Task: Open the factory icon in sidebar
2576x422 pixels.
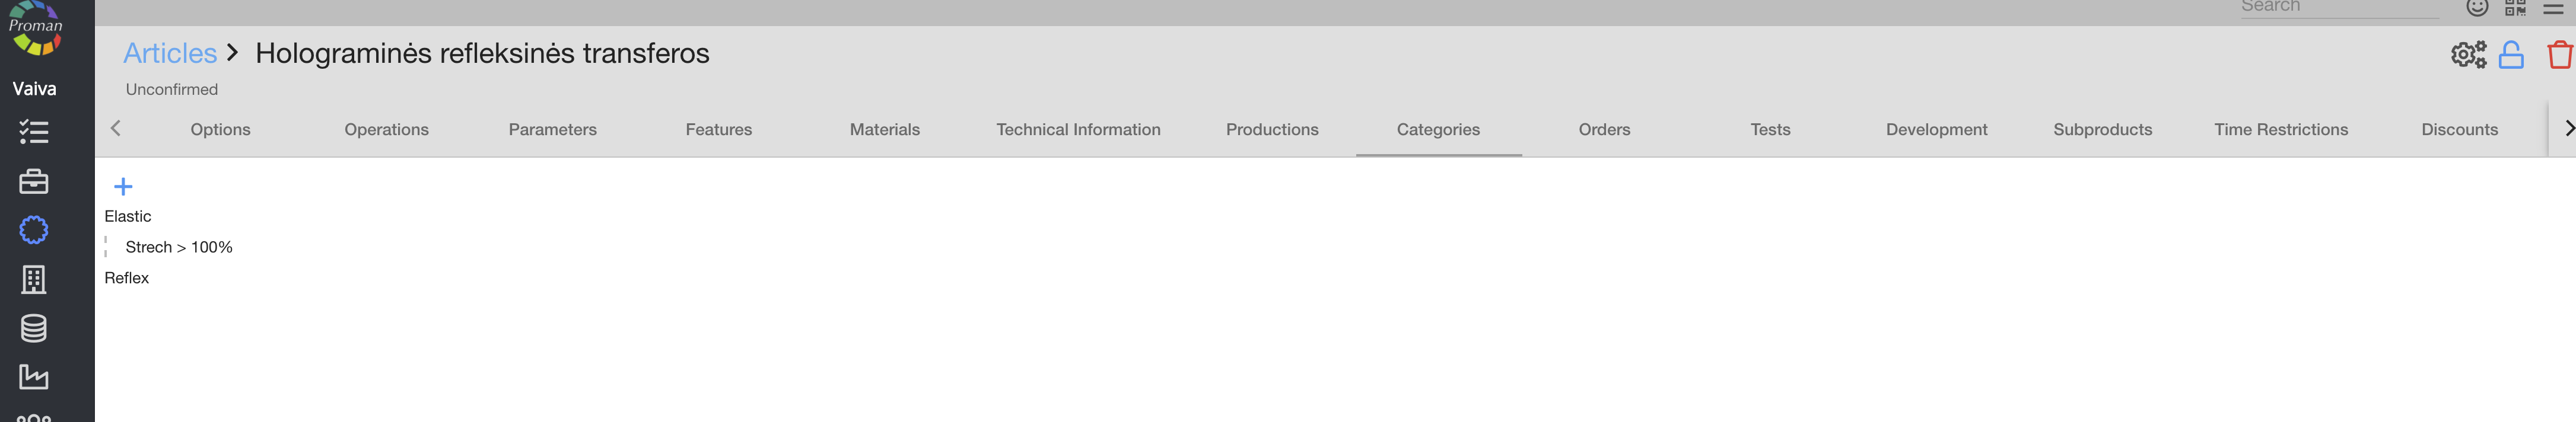Action: coord(33,377)
